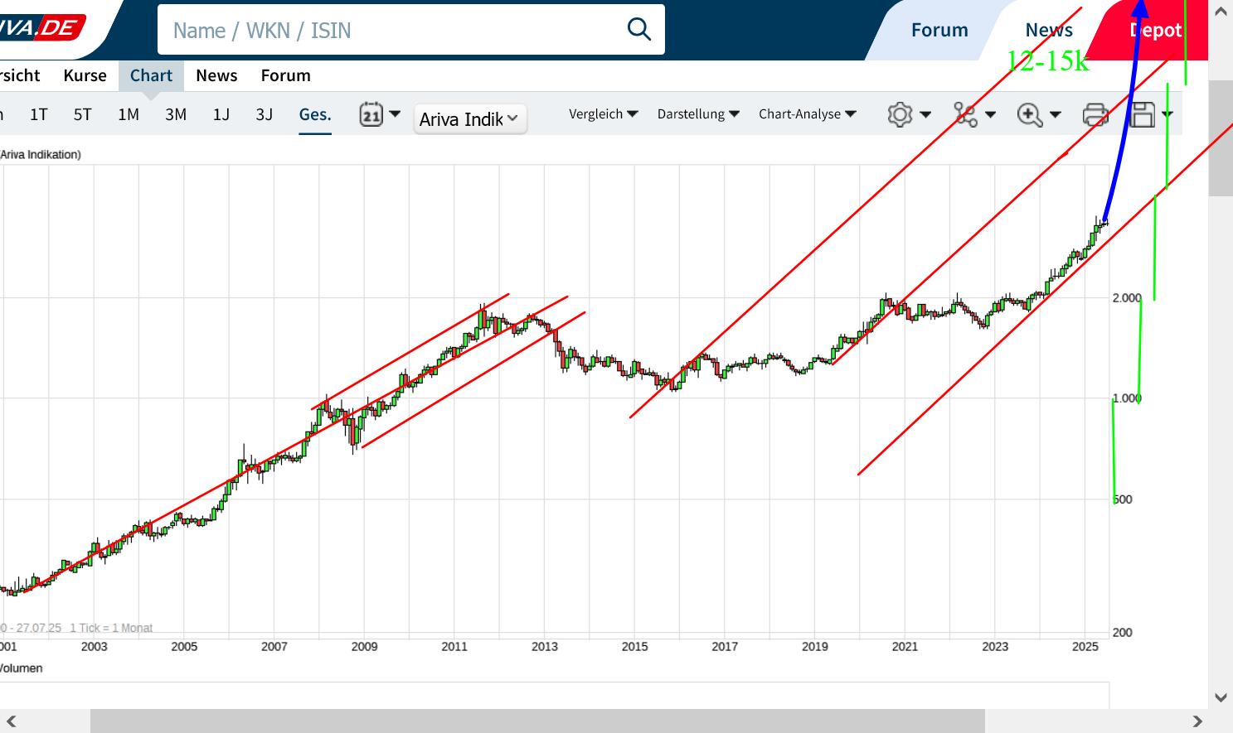This screenshot has width=1233, height=733.
Task: Open the Depot tab in top header
Action: [1155, 30]
